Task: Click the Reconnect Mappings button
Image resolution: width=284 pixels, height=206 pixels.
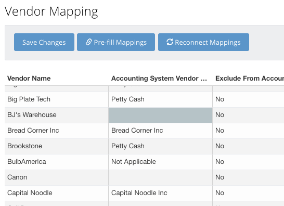Action: 203,42
